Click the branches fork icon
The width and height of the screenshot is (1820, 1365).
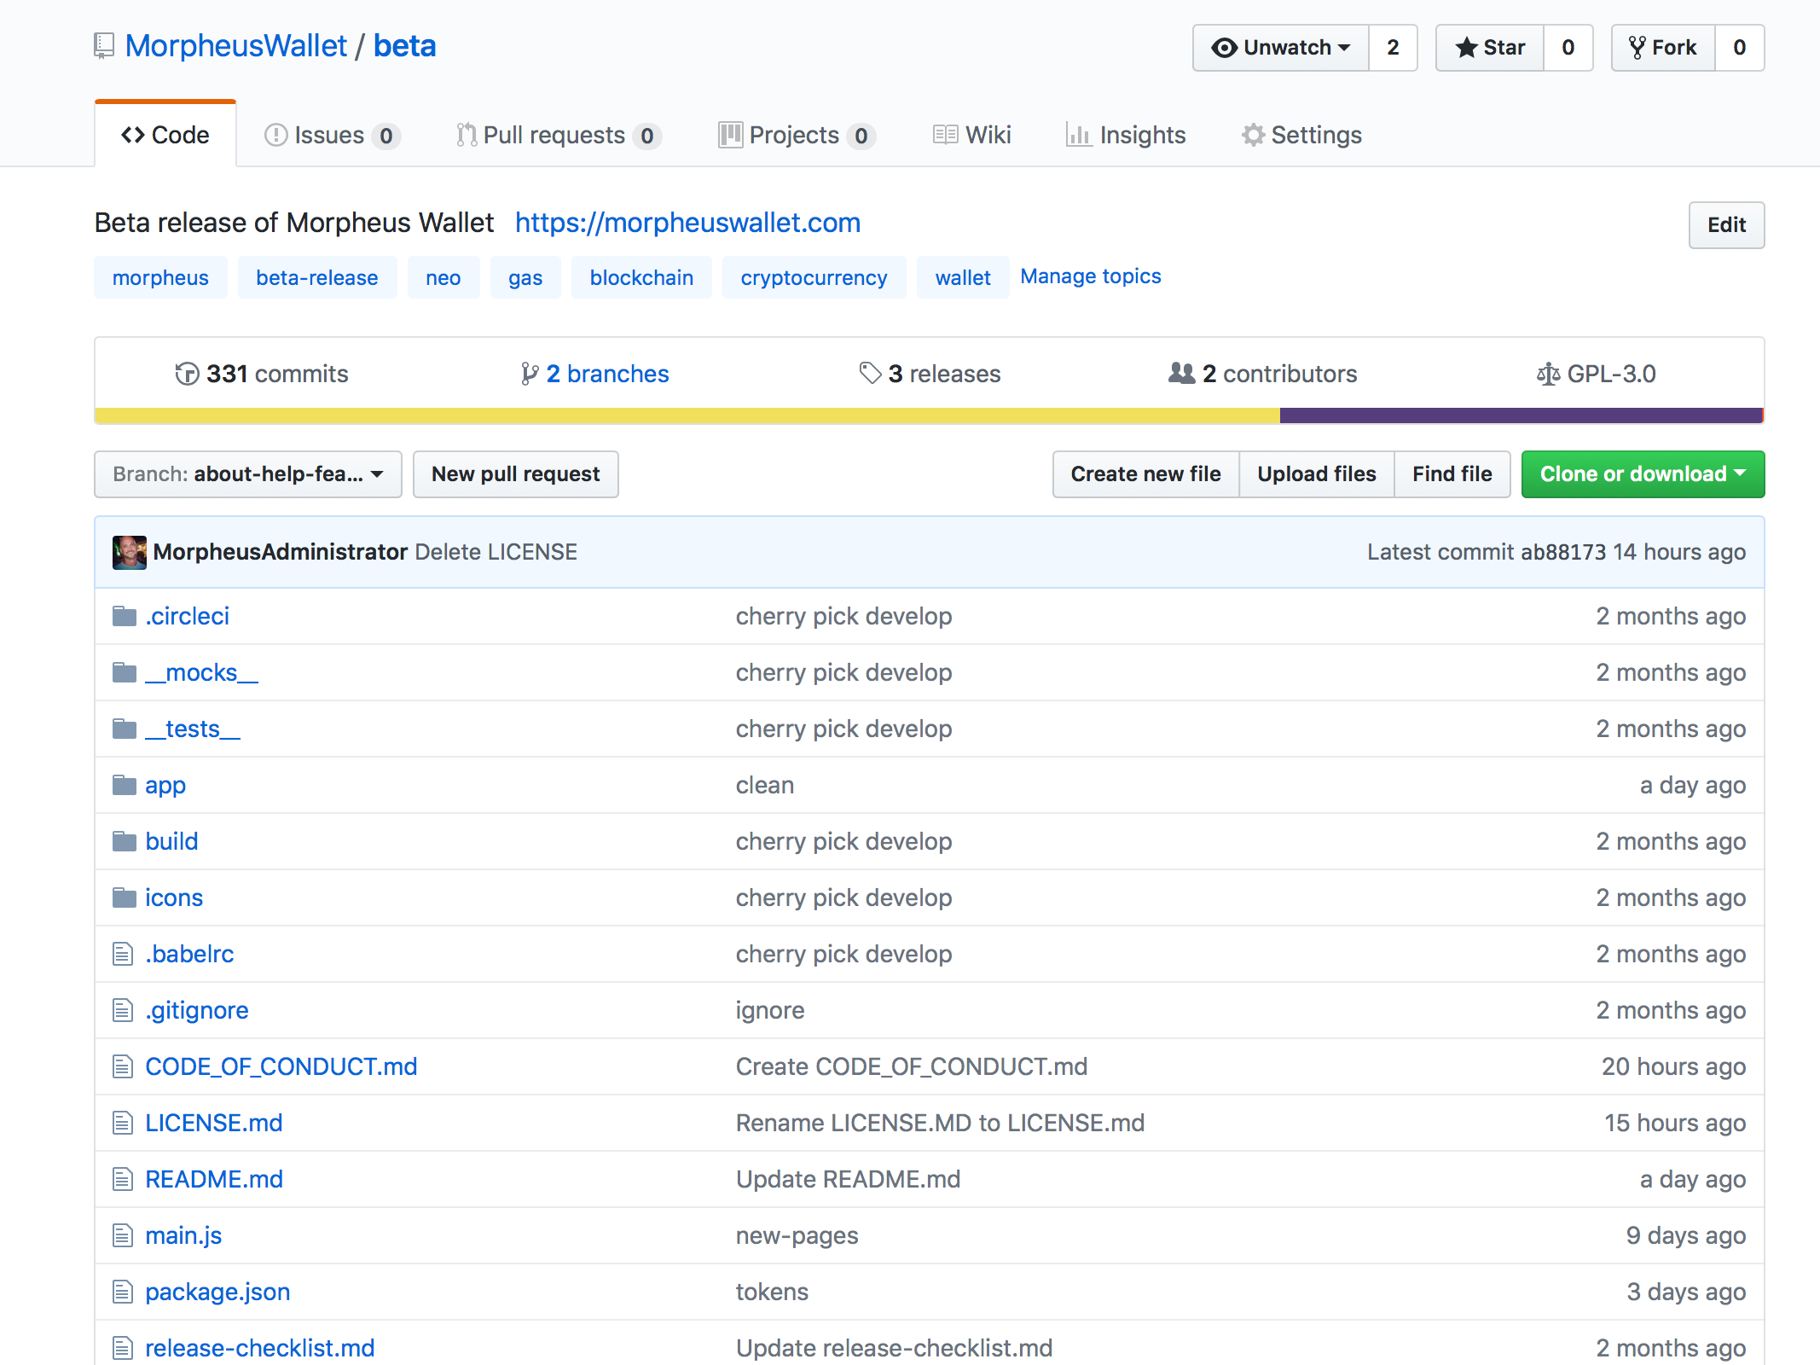click(x=530, y=374)
